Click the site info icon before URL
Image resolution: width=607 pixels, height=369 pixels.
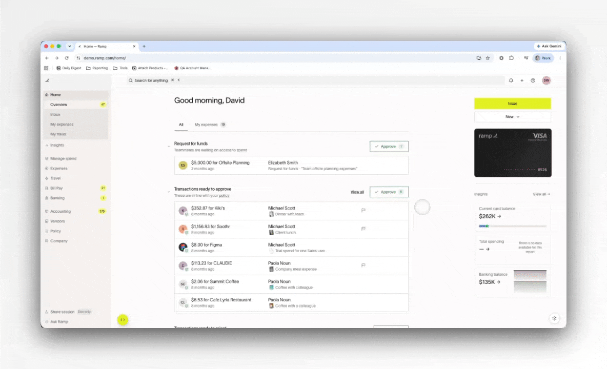point(78,58)
